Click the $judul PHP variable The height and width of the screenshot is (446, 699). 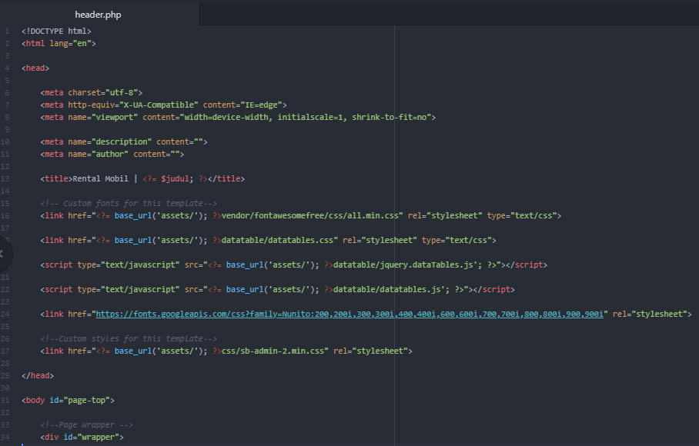(x=175, y=178)
